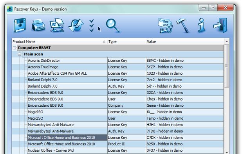Open the scan network computers icon
This screenshot has height=154, width=242.
coord(57,25)
